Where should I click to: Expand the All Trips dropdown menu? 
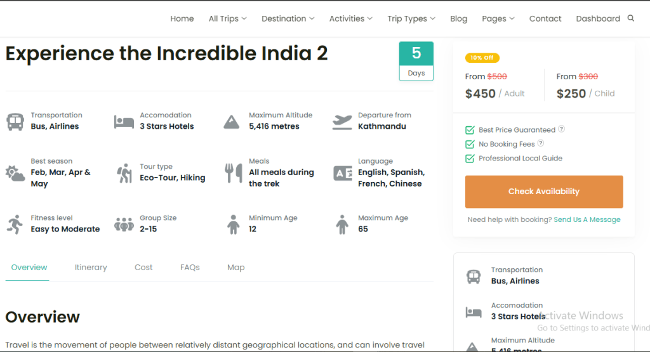tap(227, 19)
